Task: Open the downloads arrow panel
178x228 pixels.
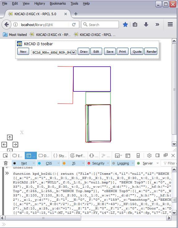Action: click(146, 24)
